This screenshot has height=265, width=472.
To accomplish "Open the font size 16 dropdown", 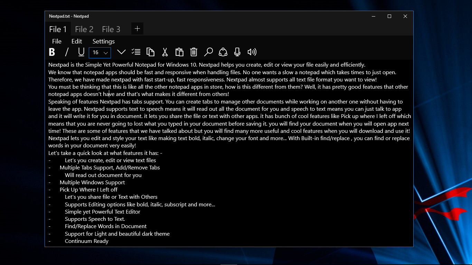I will (x=100, y=52).
